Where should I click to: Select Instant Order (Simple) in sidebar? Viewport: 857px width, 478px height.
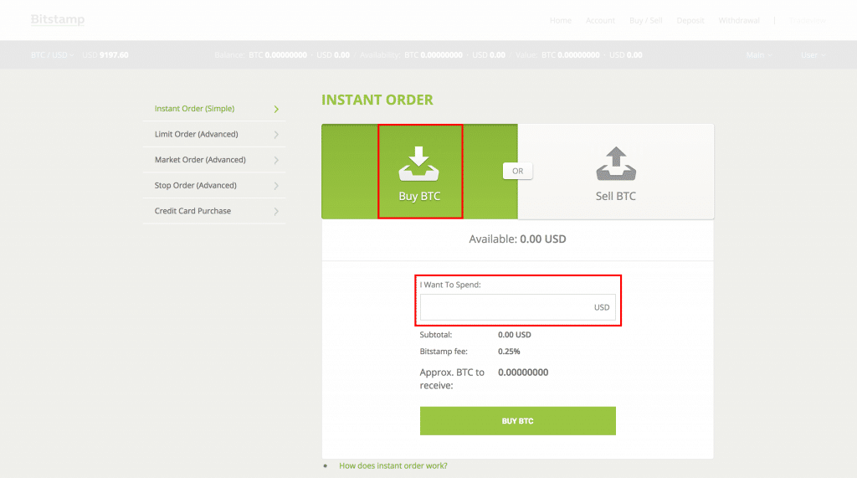(194, 108)
